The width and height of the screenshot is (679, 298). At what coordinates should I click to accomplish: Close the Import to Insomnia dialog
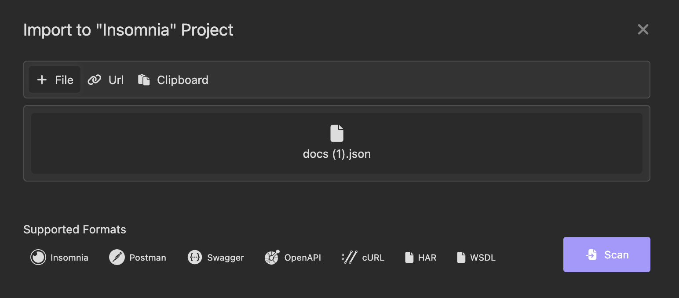point(643,29)
